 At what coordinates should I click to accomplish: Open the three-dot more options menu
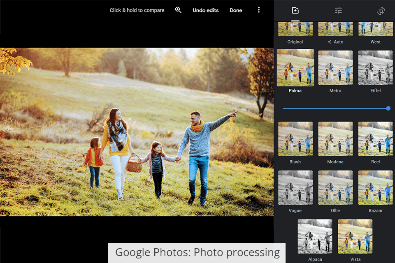(259, 10)
